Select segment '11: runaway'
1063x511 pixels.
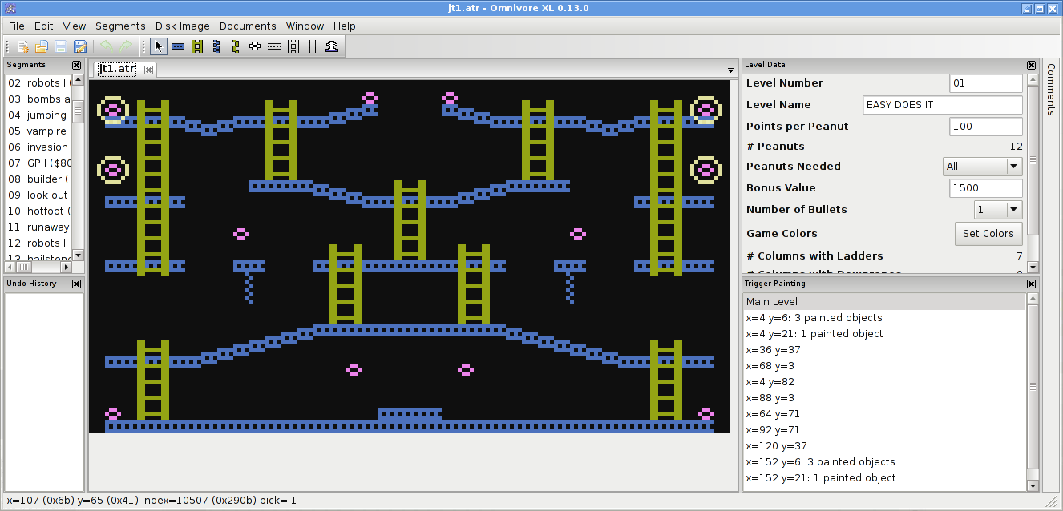[x=38, y=227]
